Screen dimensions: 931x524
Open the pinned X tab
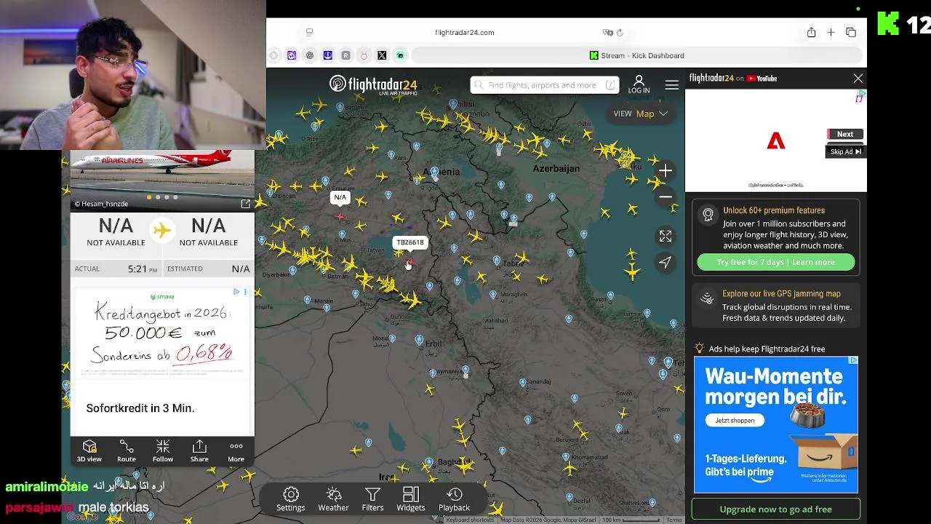[x=382, y=55]
